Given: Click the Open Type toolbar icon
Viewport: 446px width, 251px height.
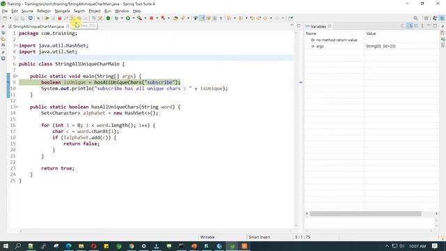Looking at the screenshot, I should click(176, 18).
